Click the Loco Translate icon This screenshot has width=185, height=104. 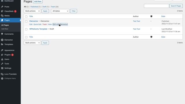point(2,74)
